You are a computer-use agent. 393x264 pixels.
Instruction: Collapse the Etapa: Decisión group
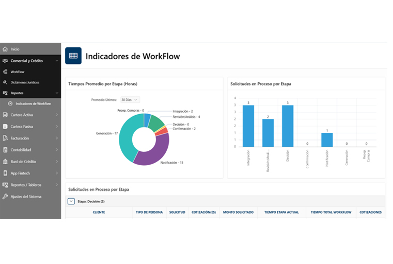pos(71,201)
